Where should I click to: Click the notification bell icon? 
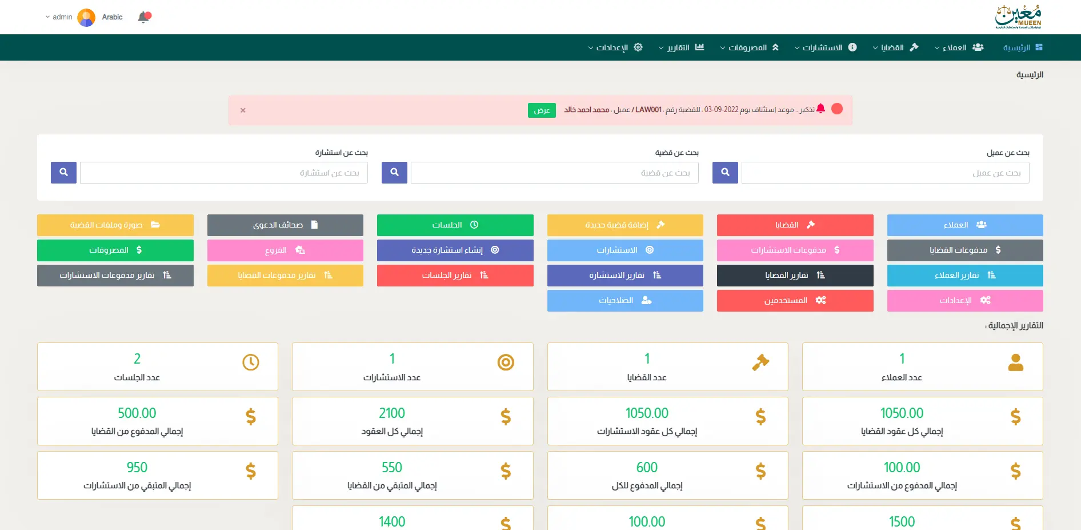(x=144, y=17)
